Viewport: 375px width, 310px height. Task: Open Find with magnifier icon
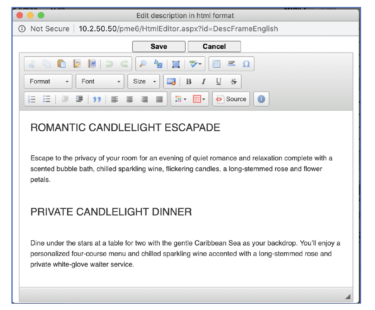(143, 64)
